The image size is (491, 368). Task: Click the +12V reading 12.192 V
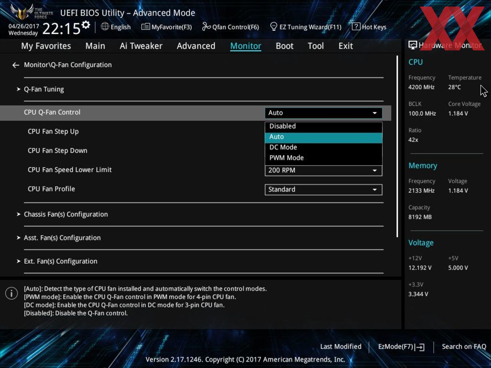click(x=420, y=268)
